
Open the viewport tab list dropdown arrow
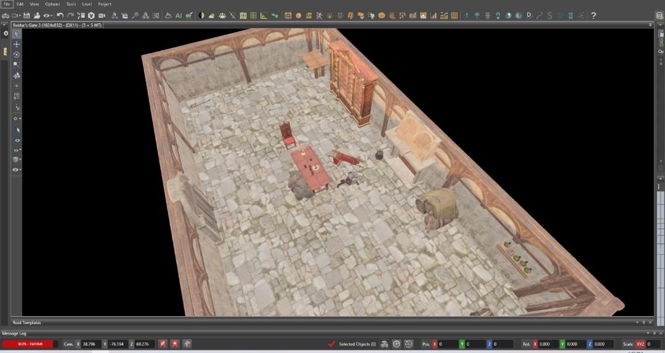[x=650, y=25]
